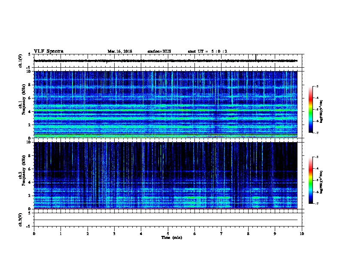The image size is (340, 262).
Task: Select the "start UT = 5 : 0 : 2" text
Action: tap(207, 51)
